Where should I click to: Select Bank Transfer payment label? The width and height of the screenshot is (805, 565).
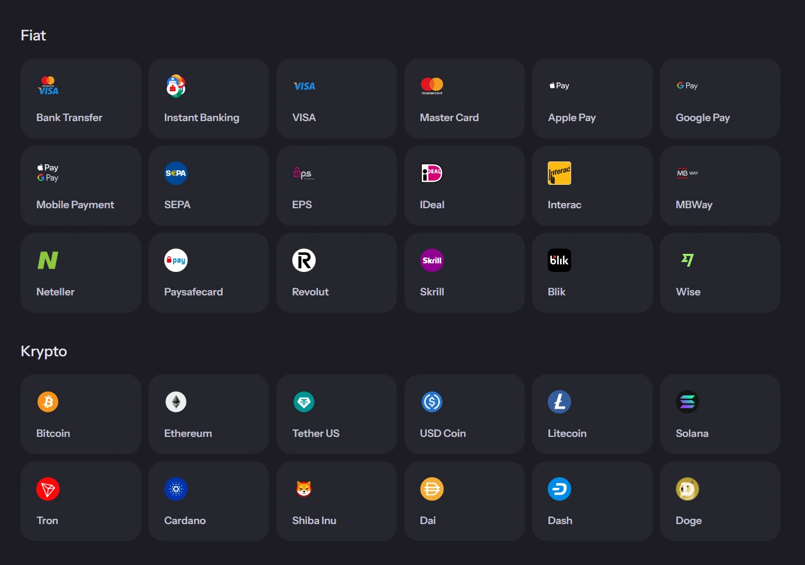[x=69, y=118]
